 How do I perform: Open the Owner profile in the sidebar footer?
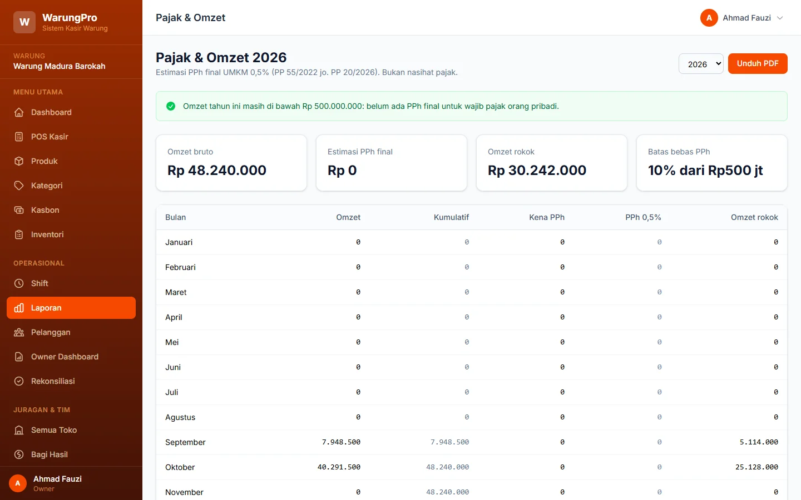[x=71, y=483]
